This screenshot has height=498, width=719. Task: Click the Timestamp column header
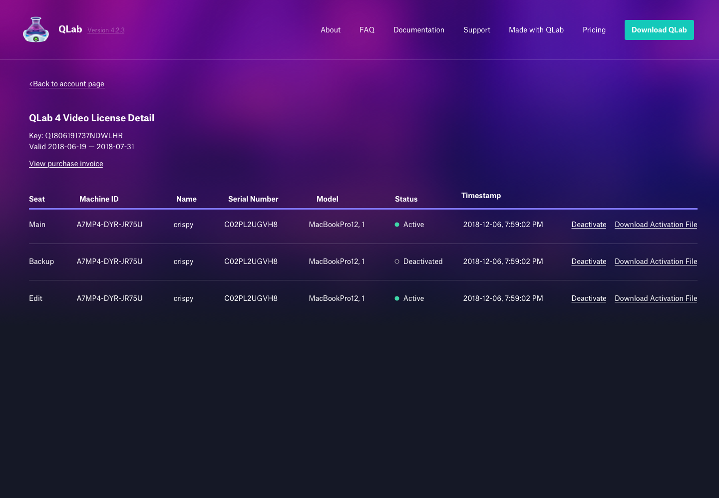click(481, 196)
